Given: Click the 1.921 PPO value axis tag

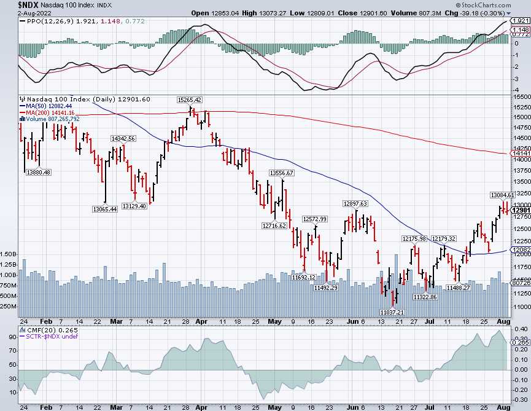Looking at the screenshot, I should (519, 22).
